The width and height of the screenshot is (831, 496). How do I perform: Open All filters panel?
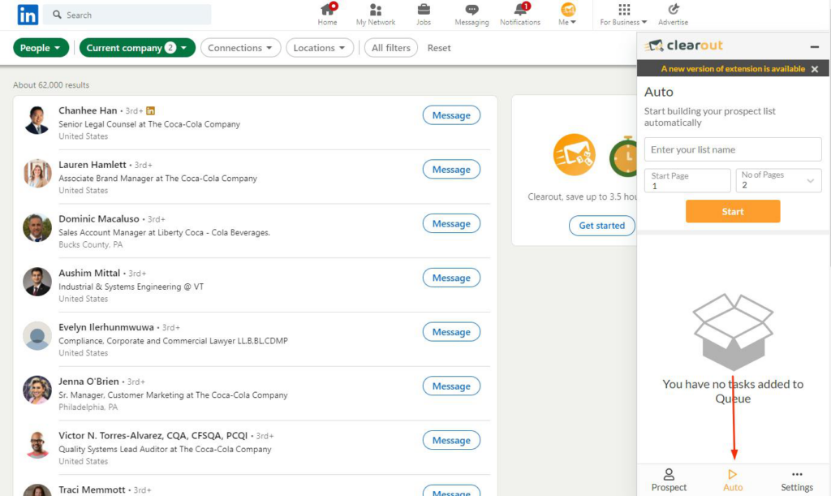click(391, 48)
